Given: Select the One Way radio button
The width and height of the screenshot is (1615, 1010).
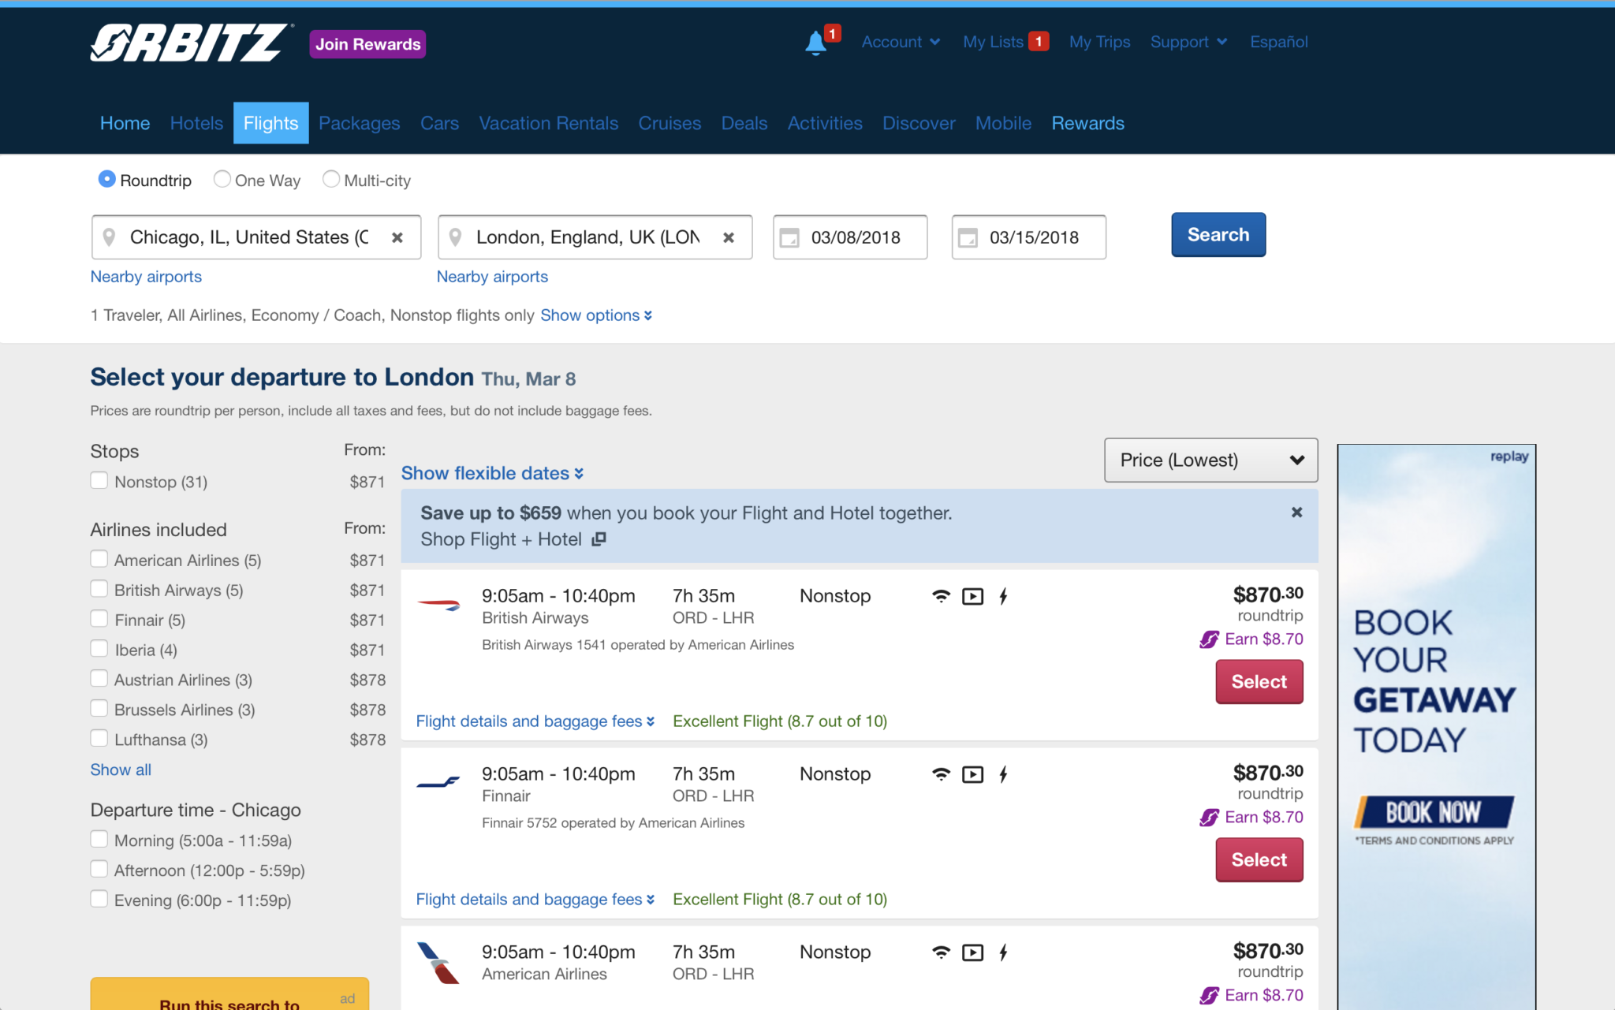Looking at the screenshot, I should coord(222,180).
